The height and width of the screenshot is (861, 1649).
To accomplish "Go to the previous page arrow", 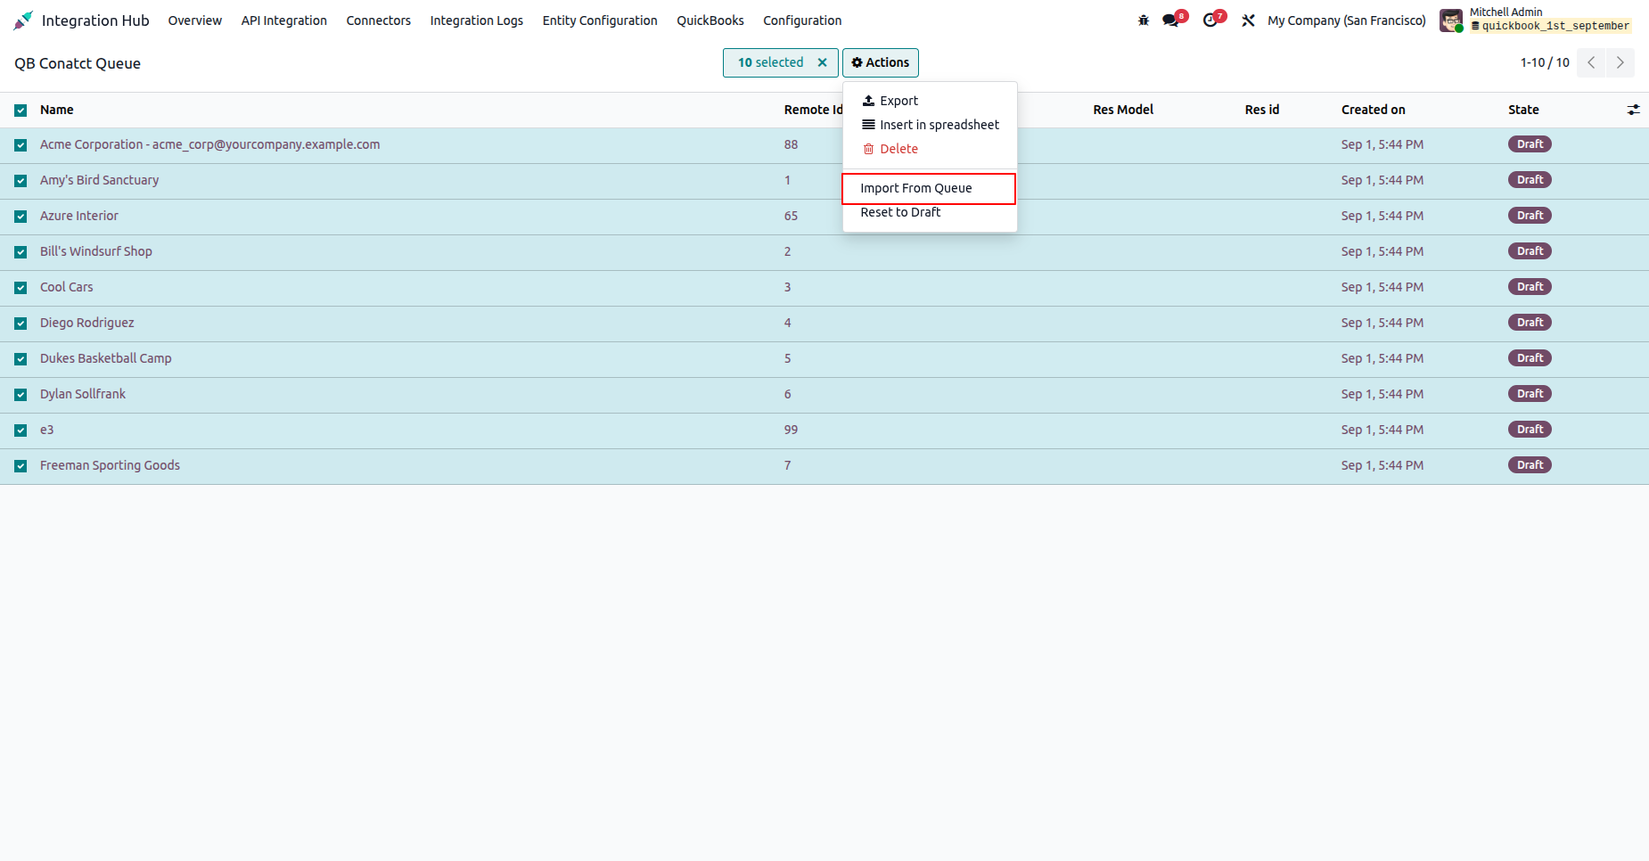I will 1591,62.
